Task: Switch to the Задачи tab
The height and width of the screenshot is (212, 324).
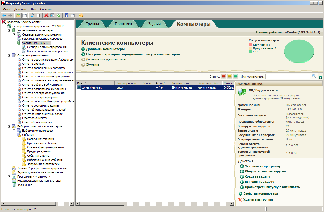Action: pos(154,24)
